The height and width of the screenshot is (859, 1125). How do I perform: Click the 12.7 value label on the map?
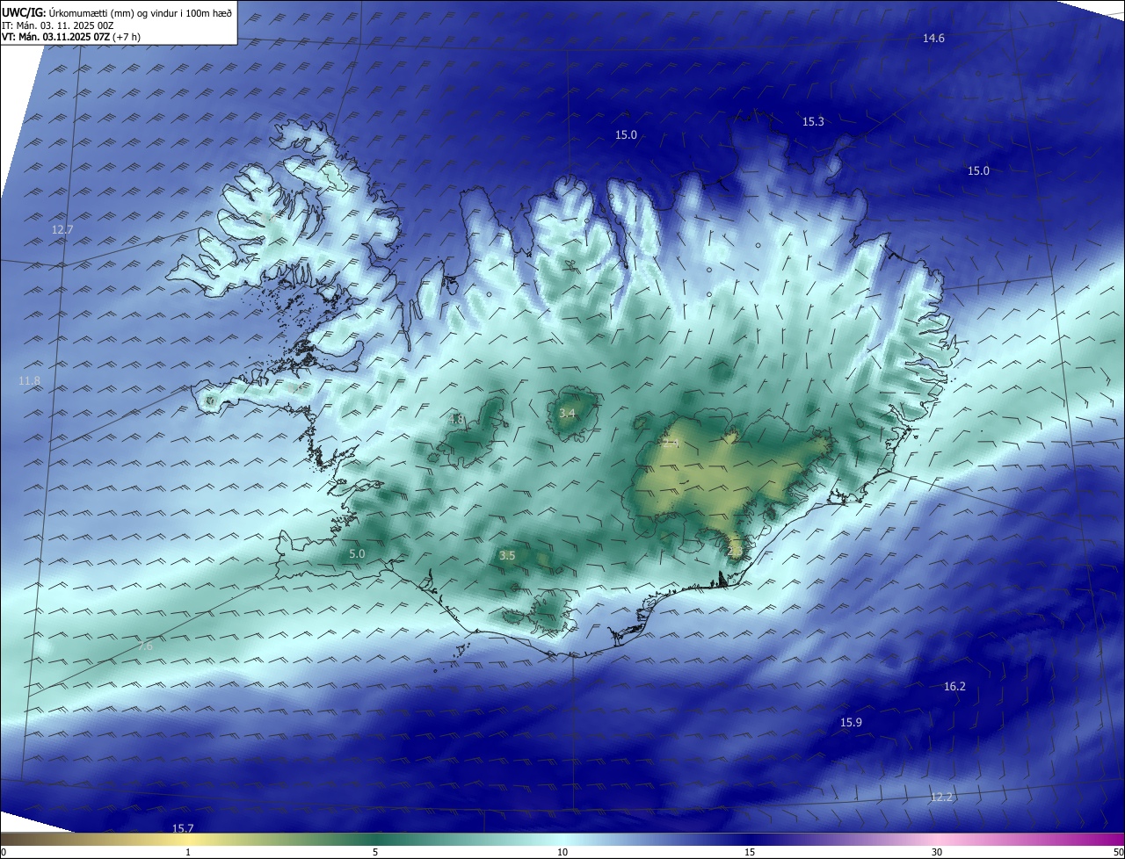coord(62,229)
